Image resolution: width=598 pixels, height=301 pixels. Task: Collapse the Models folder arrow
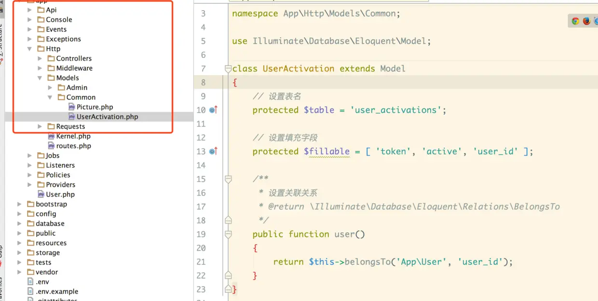pos(40,78)
